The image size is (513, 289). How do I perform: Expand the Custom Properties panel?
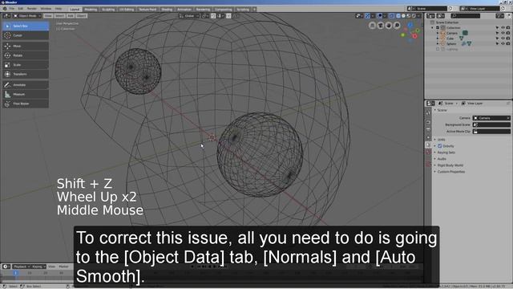pyautogui.click(x=451, y=172)
